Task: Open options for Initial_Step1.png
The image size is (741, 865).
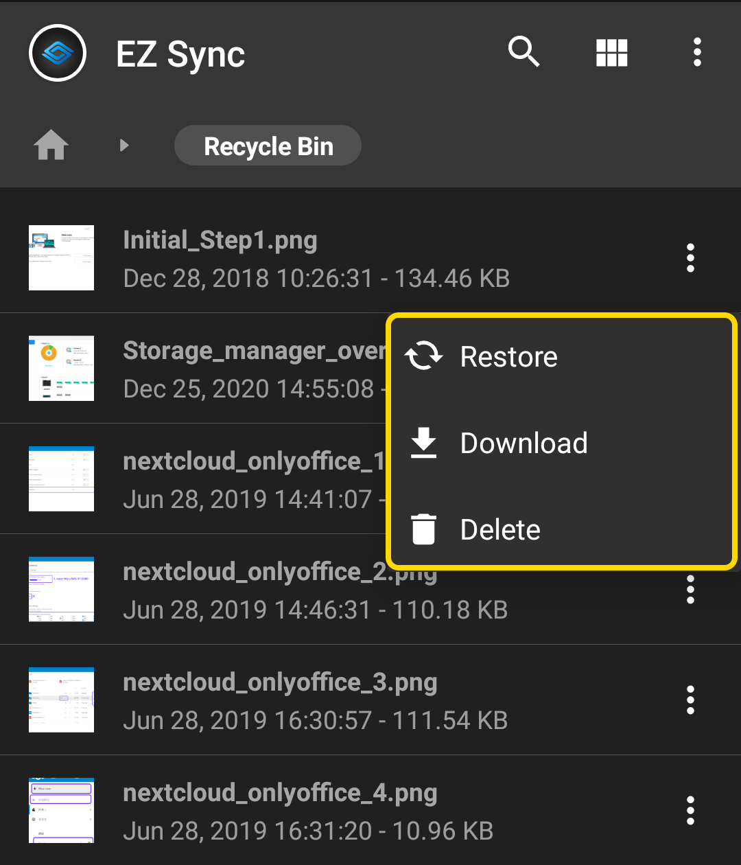Action: pos(690,258)
